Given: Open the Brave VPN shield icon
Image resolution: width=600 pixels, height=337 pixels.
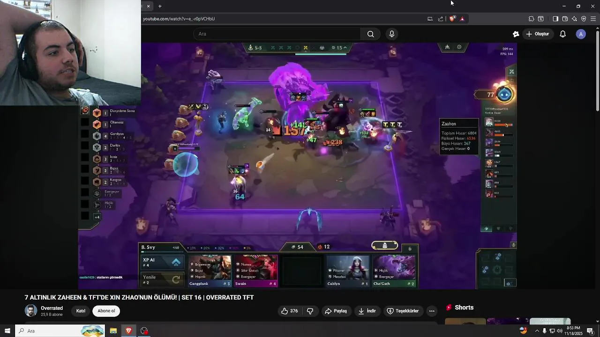Looking at the screenshot, I should 584,19.
